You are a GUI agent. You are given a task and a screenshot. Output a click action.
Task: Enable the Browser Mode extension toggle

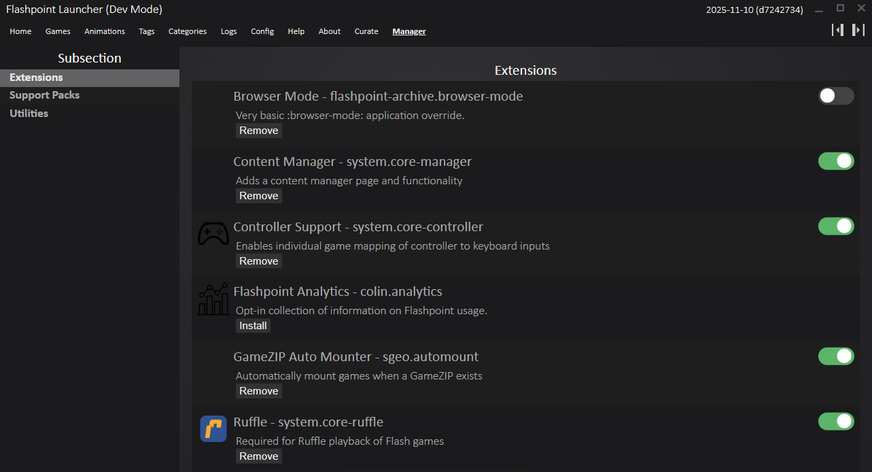pos(835,96)
